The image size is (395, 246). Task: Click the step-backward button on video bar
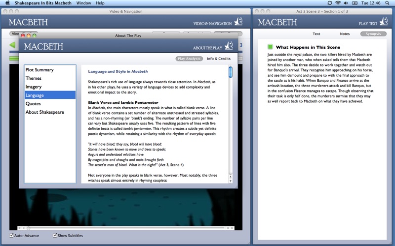[x=228, y=228]
